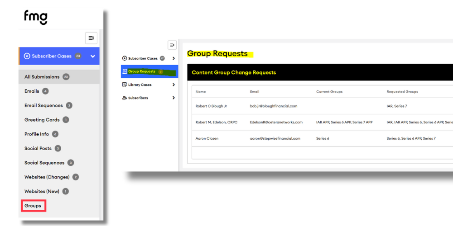Open the Groups menu item
Image resolution: width=453 pixels, height=226 pixels.
33,206
